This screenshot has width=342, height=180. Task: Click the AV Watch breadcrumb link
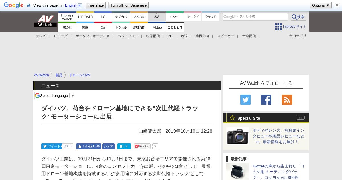point(42,75)
